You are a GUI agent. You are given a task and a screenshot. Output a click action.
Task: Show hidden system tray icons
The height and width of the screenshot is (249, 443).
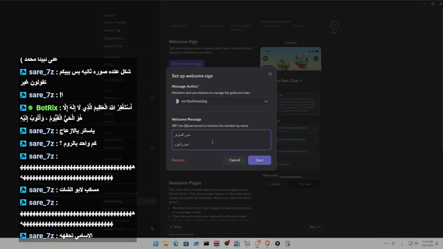pos(386,243)
